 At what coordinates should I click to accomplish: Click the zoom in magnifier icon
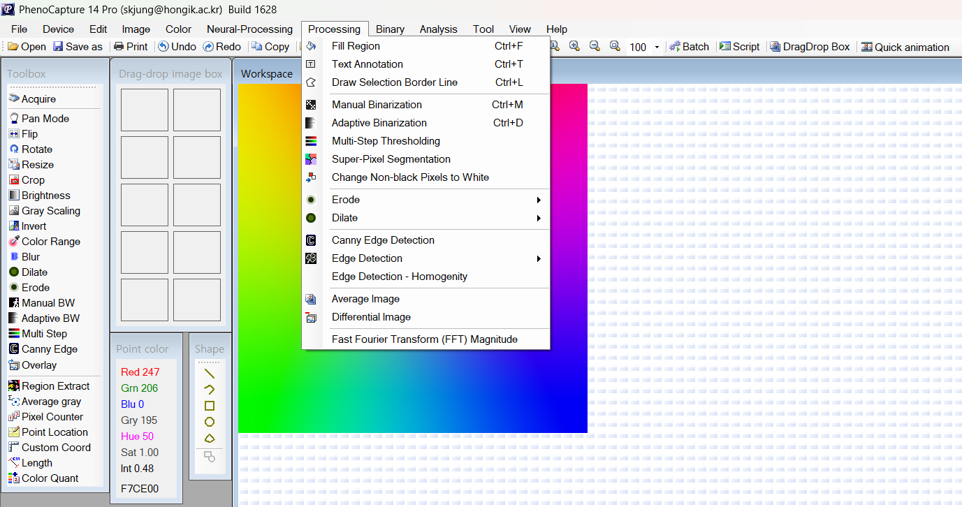point(574,46)
